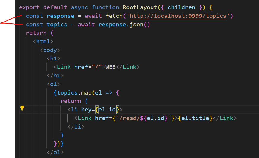Click the closing '</ol>' tag
The width and height of the screenshot is (259, 158).
(55, 152)
